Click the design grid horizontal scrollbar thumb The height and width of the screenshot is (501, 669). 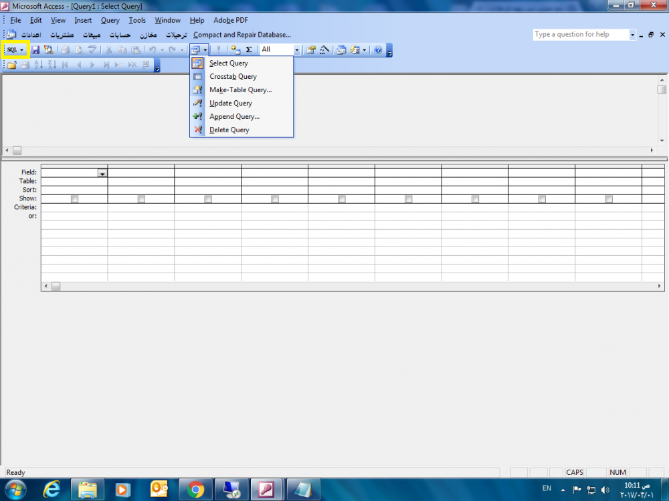(x=56, y=287)
